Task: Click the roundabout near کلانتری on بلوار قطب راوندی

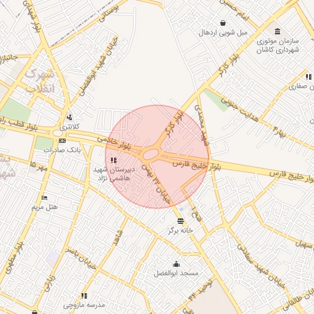Action: click(x=58, y=133)
